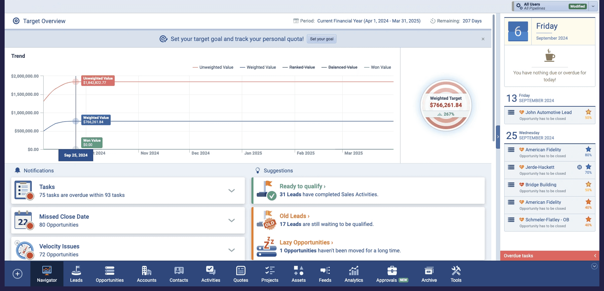Expand the Overdue tasks panel arrow
This screenshot has height=291, width=604.
[595, 256]
